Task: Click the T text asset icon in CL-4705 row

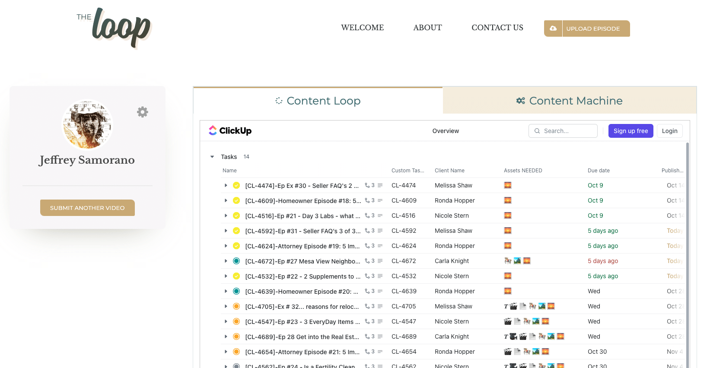Action: (506, 306)
